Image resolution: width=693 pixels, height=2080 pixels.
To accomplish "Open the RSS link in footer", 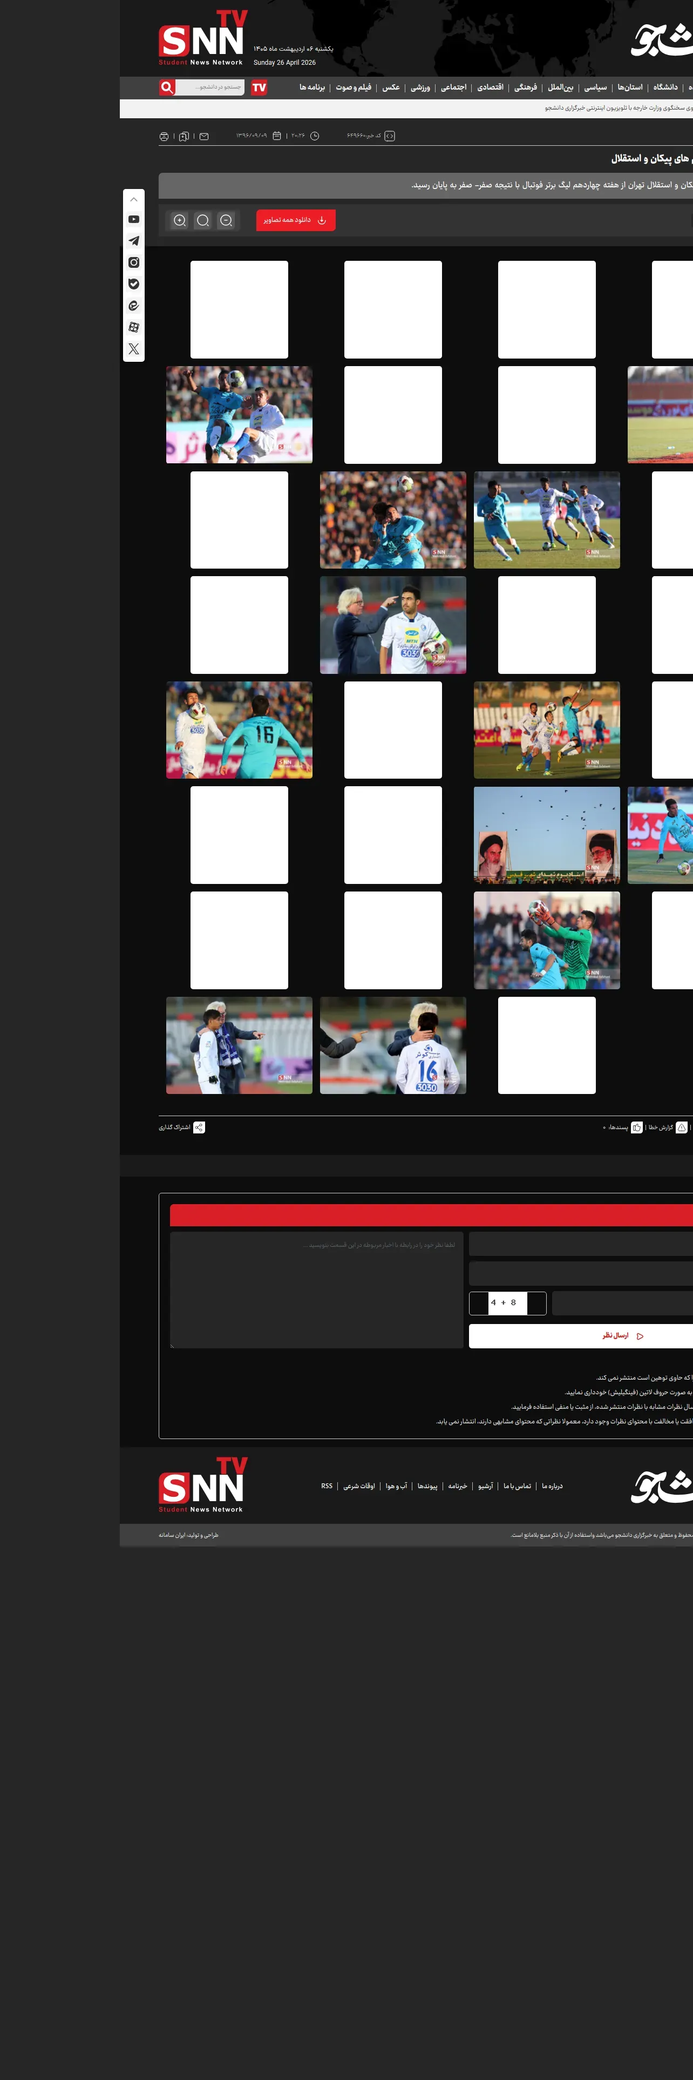I will pos(327,1485).
